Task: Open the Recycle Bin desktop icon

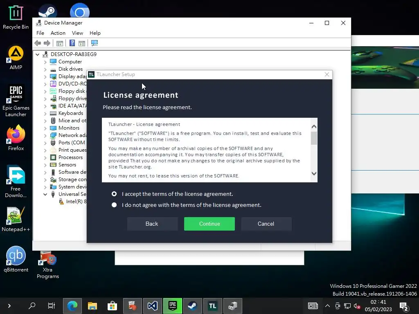Action: coord(16,17)
